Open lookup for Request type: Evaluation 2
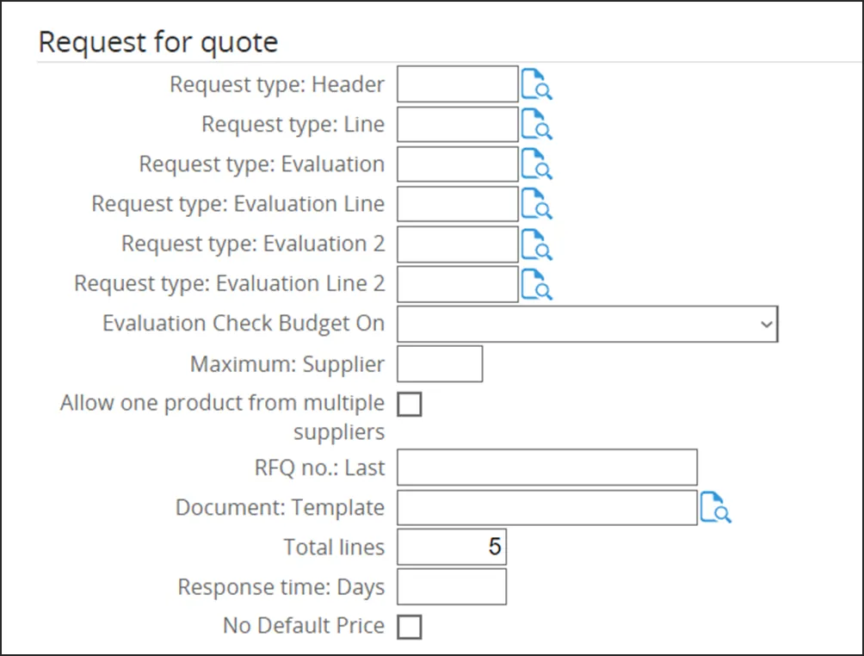Screen dimensions: 864x656 click(x=536, y=244)
